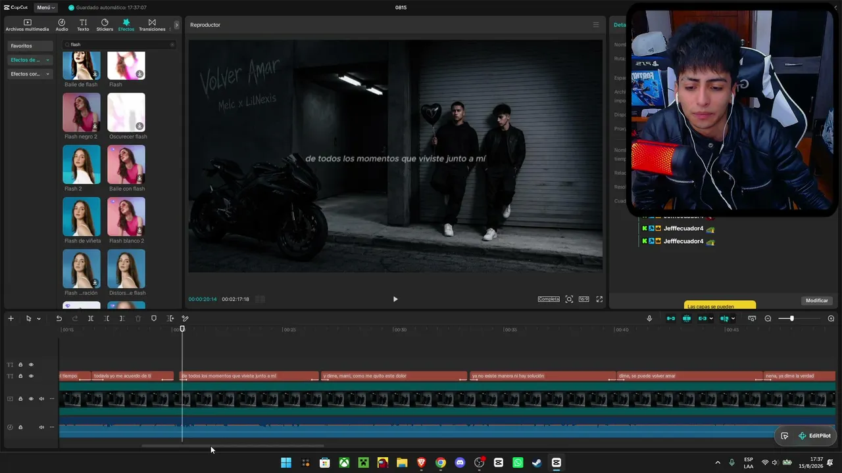Pick the Baile con flash effect
The height and width of the screenshot is (473, 842).
tap(126, 164)
